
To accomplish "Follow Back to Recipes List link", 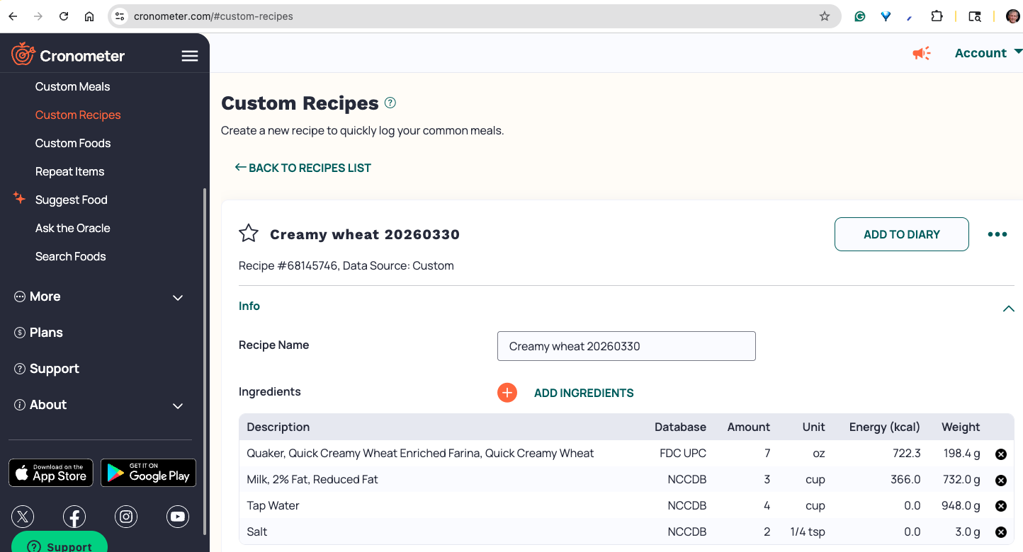I will pos(303,168).
